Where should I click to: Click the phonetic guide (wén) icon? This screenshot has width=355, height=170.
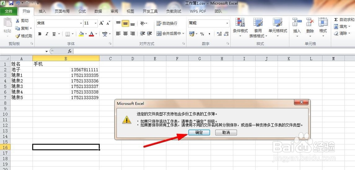(x=105, y=34)
